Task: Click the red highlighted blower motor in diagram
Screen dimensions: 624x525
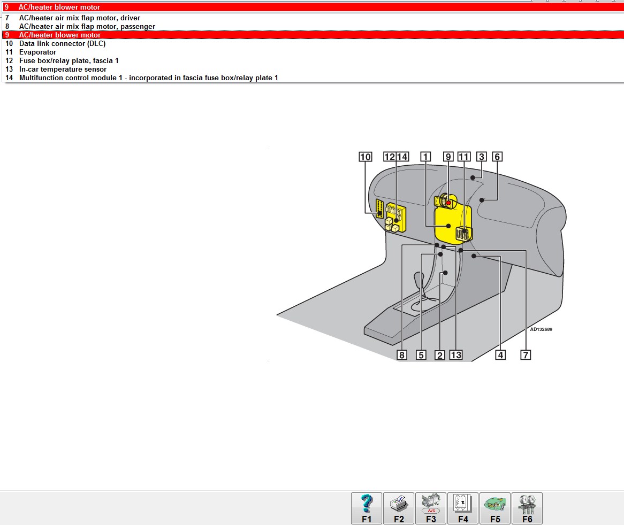Action: pos(448,203)
